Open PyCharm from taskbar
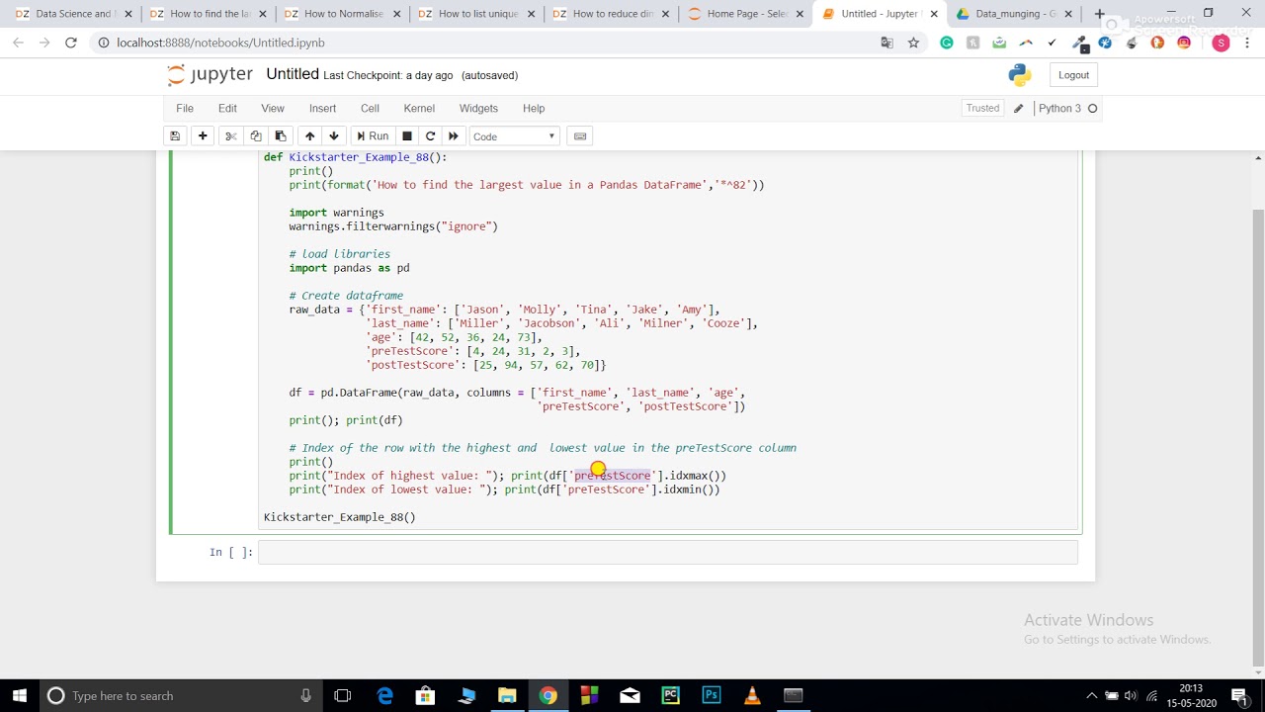This screenshot has width=1265, height=712. click(670, 695)
